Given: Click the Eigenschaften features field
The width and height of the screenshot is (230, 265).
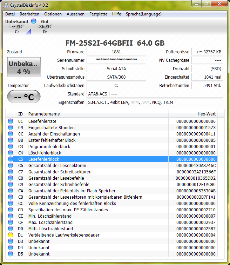Looking at the screenshot, I should pos(155,102).
